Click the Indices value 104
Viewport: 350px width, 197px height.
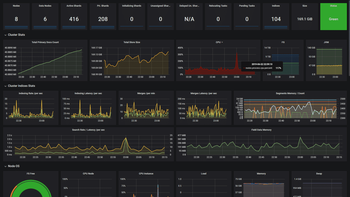[x=276, y=19]
